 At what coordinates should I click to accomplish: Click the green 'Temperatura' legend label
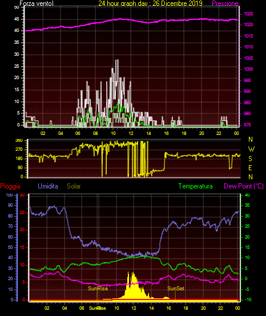point(196,186)
